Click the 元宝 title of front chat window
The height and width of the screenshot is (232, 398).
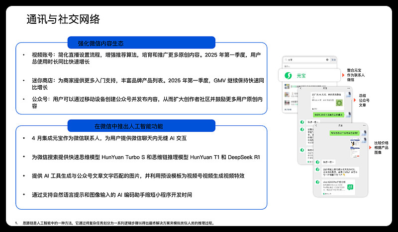[x=340, y=125]
